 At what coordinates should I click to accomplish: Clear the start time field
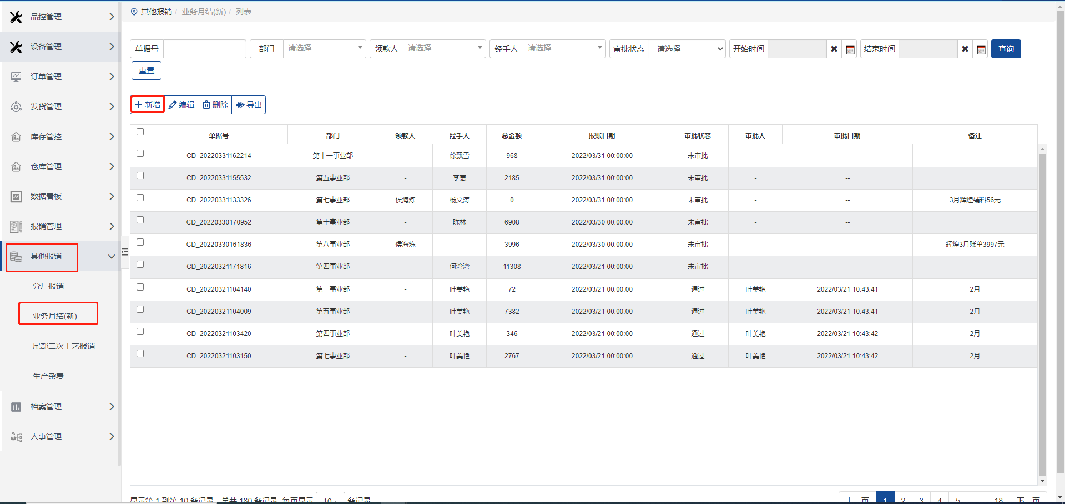834,49
